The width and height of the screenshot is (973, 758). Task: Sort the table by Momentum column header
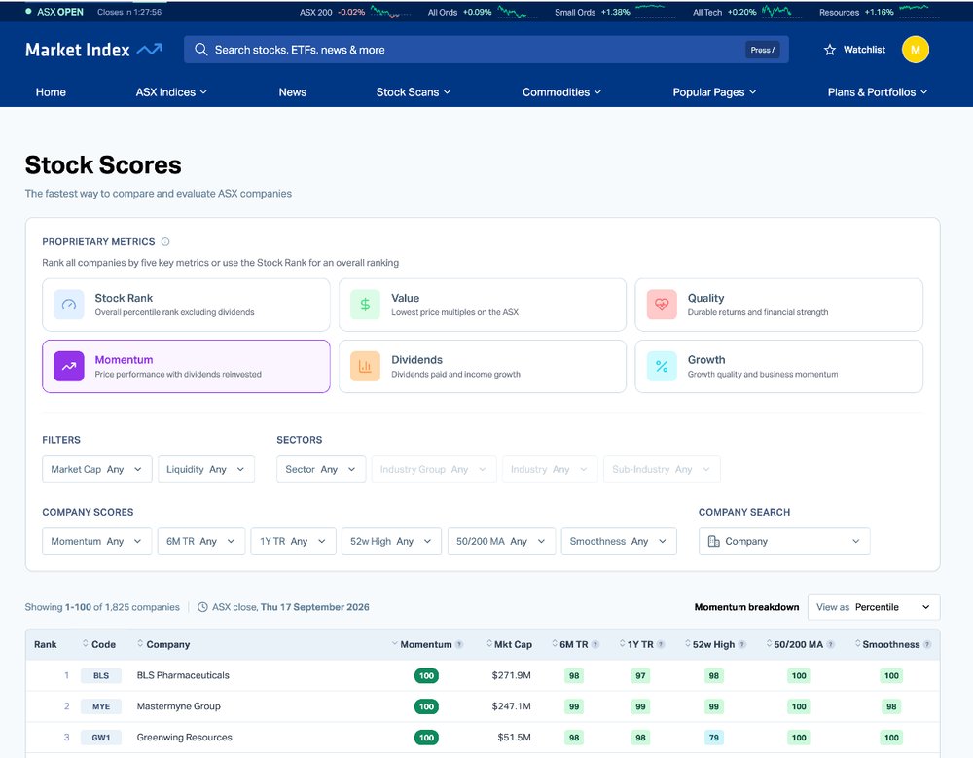coord(426,644)
